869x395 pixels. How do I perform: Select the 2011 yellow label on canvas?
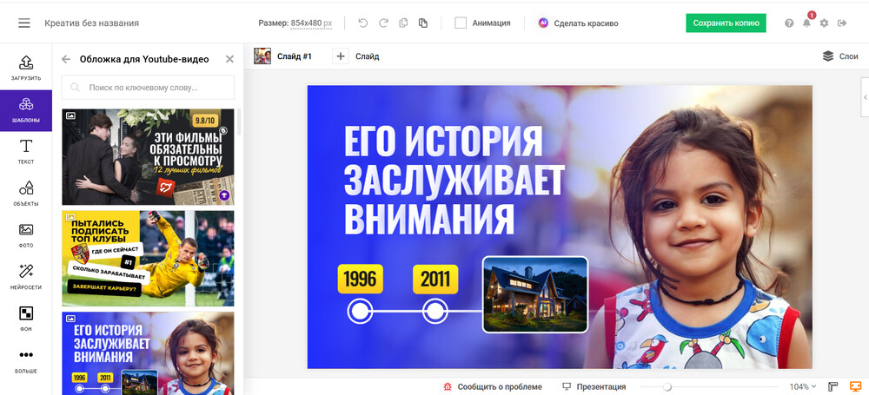point(435,280)
